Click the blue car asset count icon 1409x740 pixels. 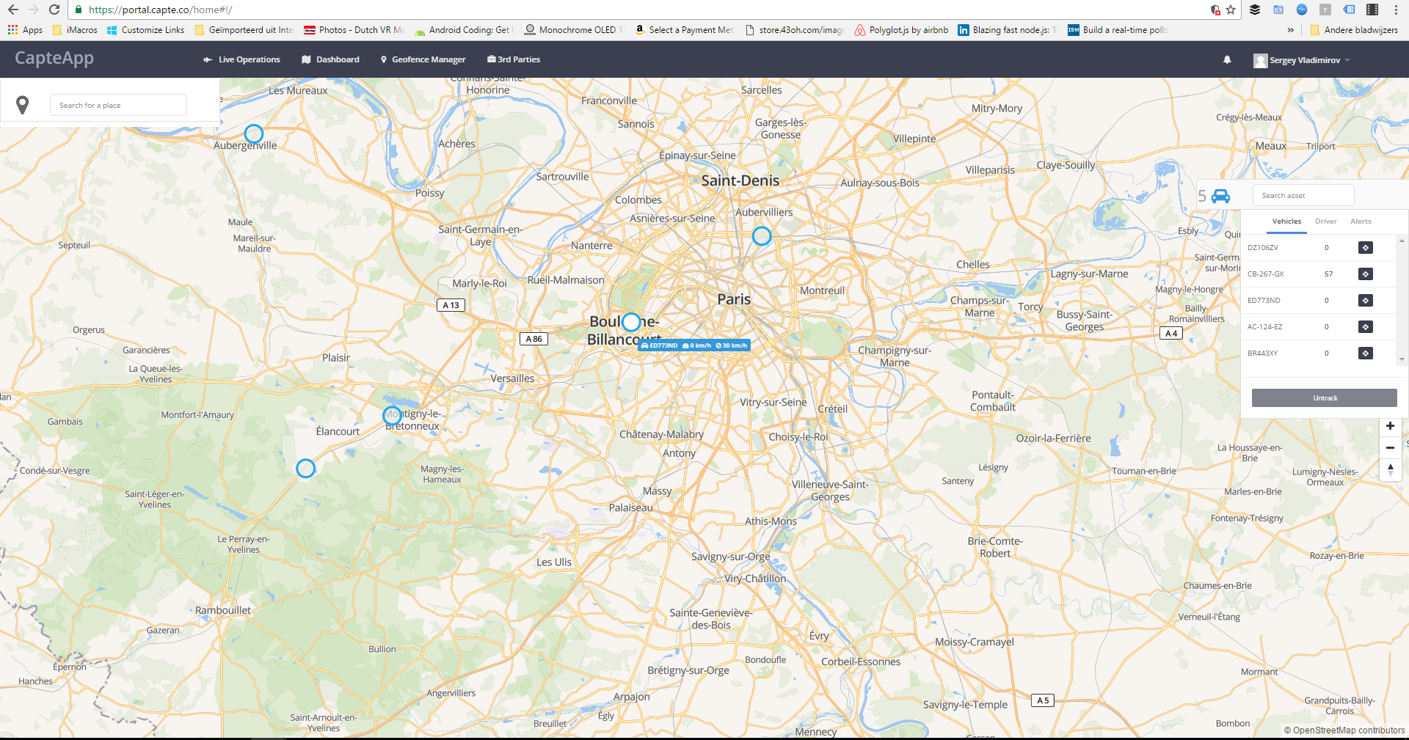pyautogui.click(x=1220, y=196)
